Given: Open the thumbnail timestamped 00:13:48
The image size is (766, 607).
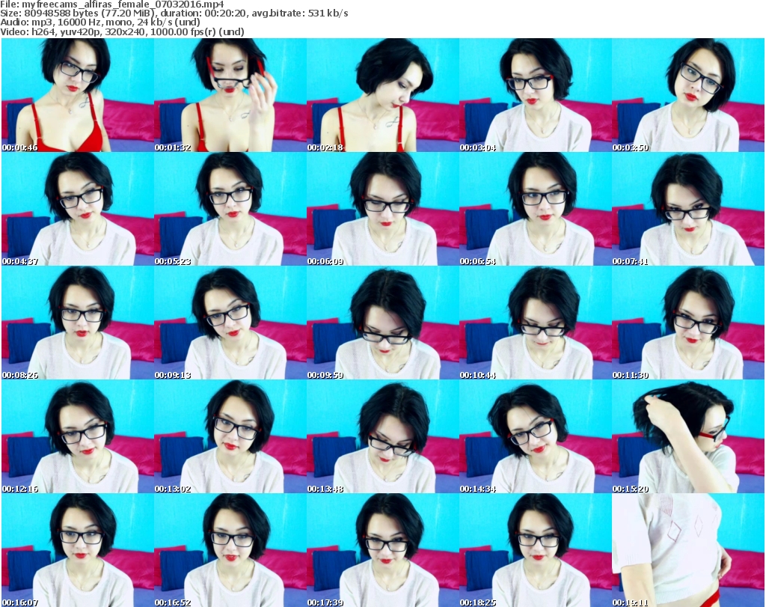Looking at the screenshot, I should pos(383,436).
